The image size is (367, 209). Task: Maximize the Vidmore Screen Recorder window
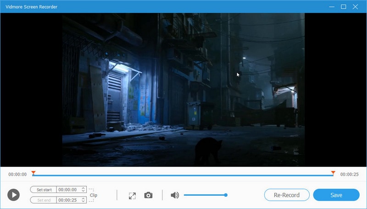tap(343, 7)
